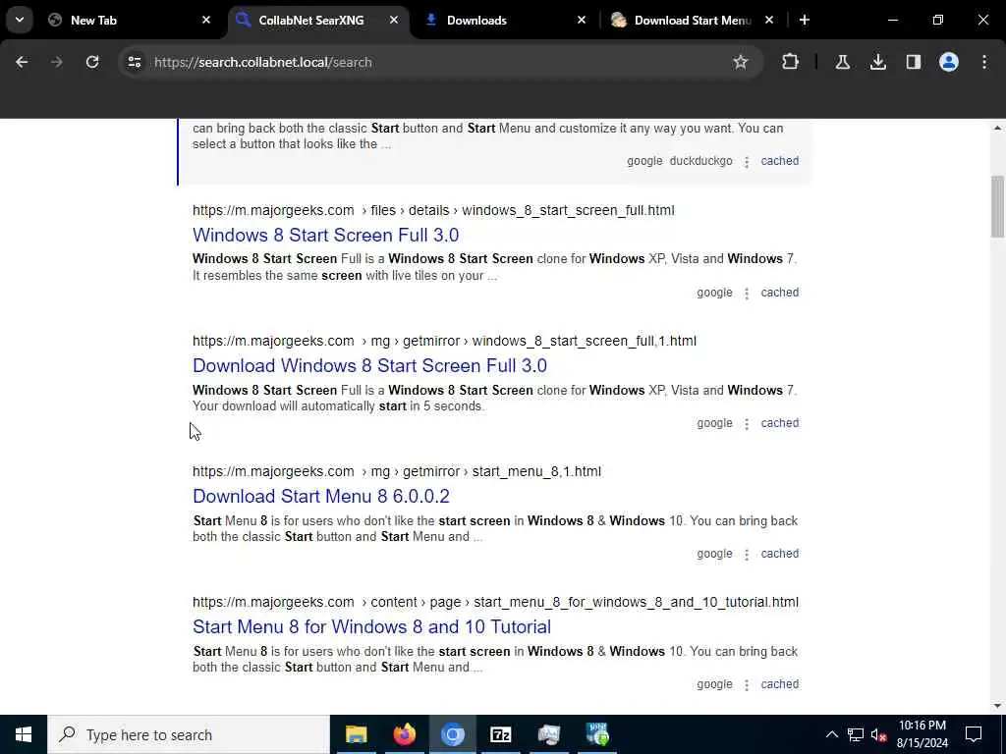
Task: Toggle the browser side panel
Action: point(913,62)
